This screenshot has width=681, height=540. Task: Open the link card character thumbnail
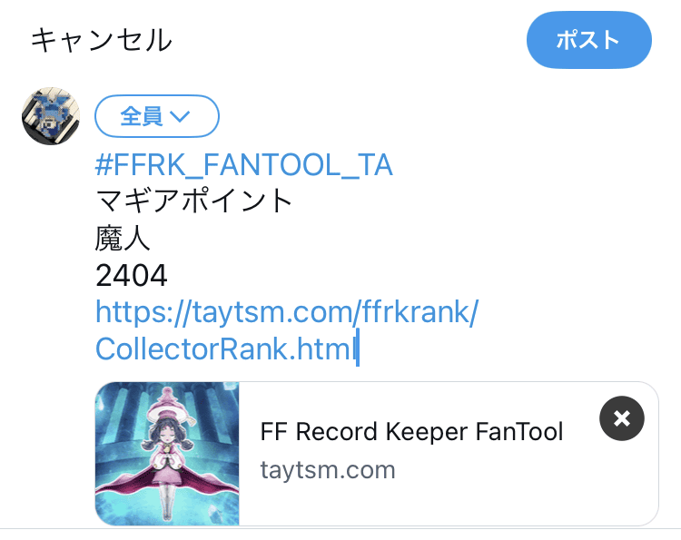pyautogui.click(x=167, y=454)
